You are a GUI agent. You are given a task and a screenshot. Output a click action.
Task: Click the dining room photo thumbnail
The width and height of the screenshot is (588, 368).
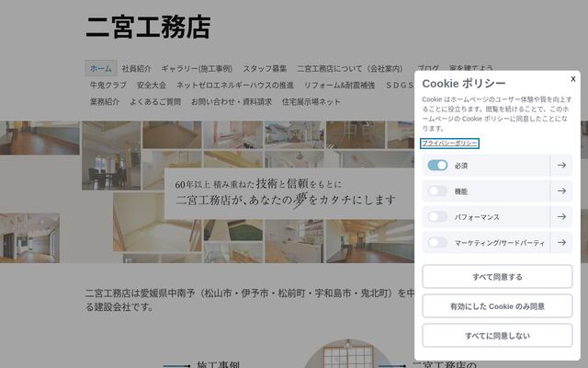pos(111,155)
